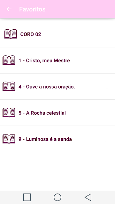Click empty pink toolbar space right of Favoritos
Image resolution: width=115 pixels, height=204 pixels.
pyautogui.click(x=81, y=9)
